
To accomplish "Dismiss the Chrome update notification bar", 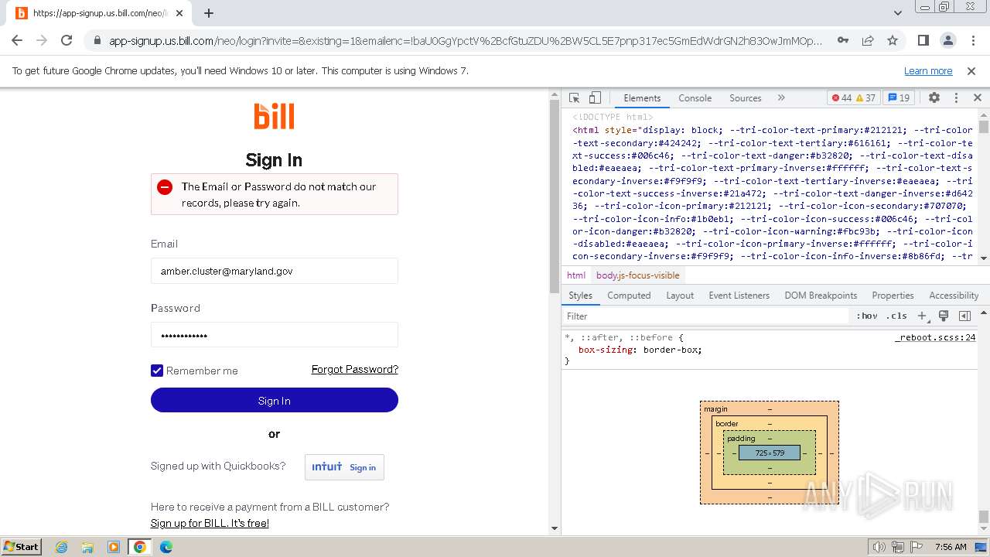I will point(971,70).
